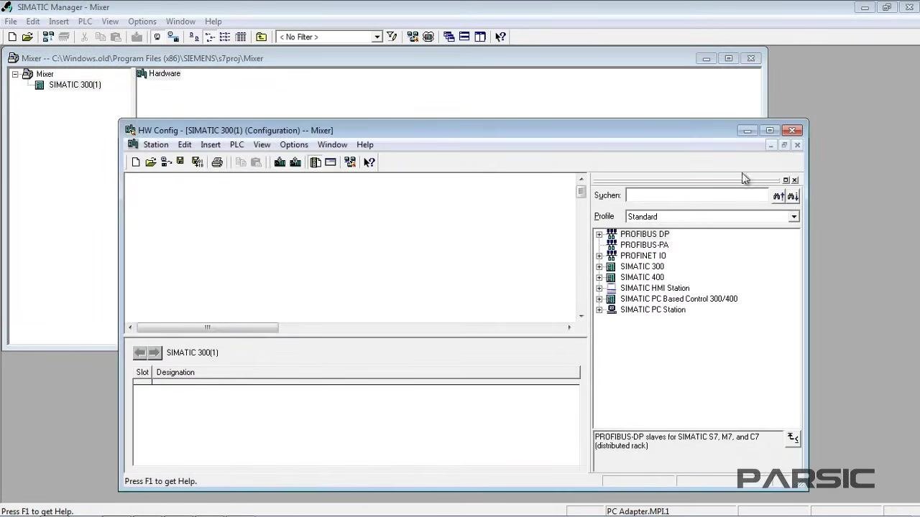Expand the SIMATIC 300 catalog node
Screen dimensions: 920x517
[599, 266]
